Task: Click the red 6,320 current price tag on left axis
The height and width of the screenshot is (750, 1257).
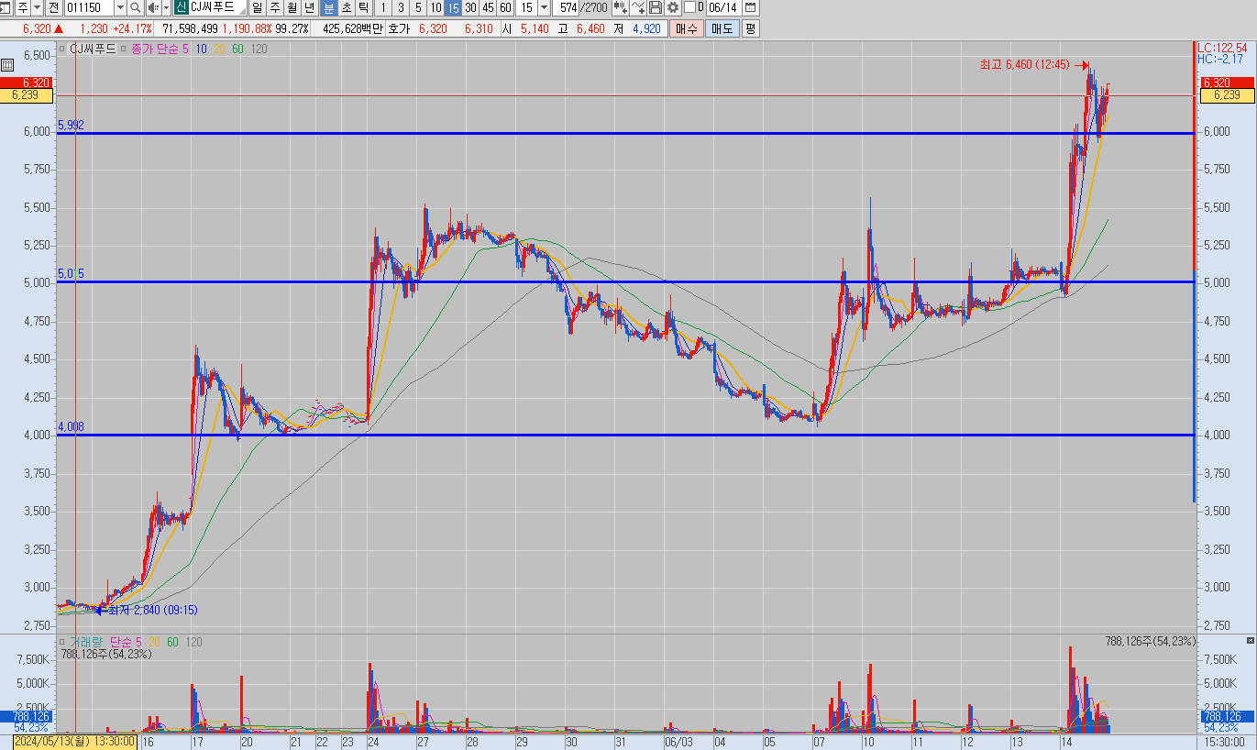Action: pyautogui.click(x=26, y=83)
